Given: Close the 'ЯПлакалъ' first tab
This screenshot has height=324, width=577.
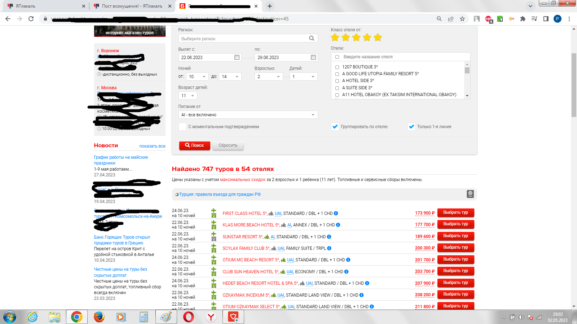Looking at the screenshot, I should (x=83, y=6).
